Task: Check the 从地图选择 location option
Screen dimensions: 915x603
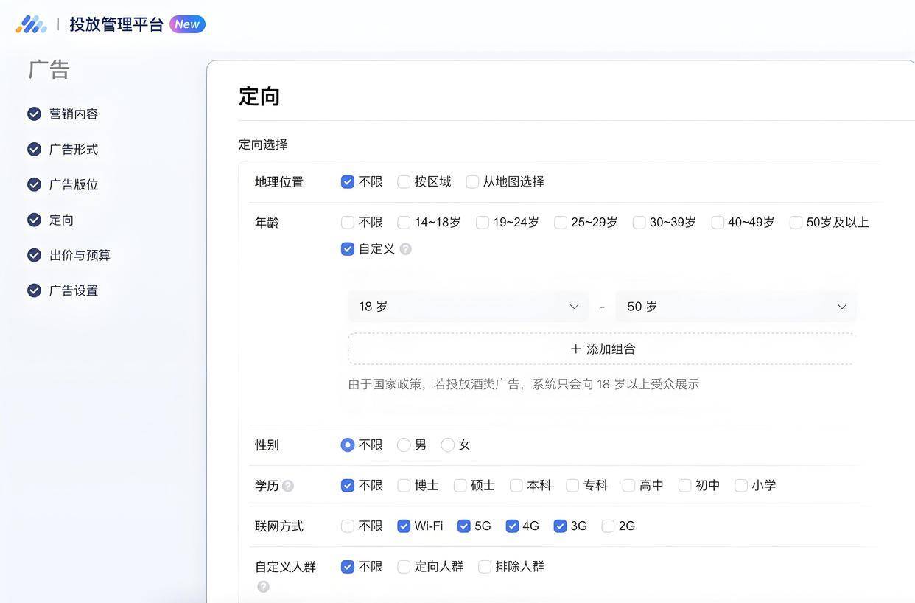Action: 473,182
